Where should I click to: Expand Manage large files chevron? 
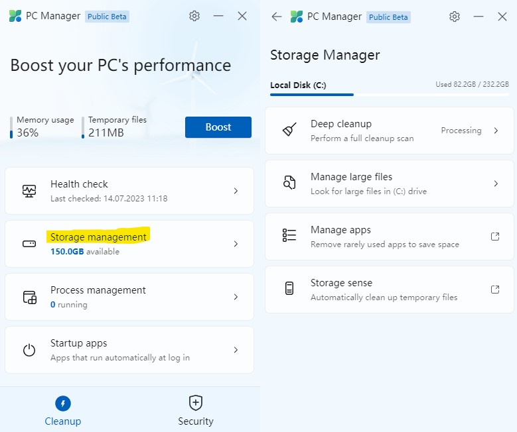[496, 184]
